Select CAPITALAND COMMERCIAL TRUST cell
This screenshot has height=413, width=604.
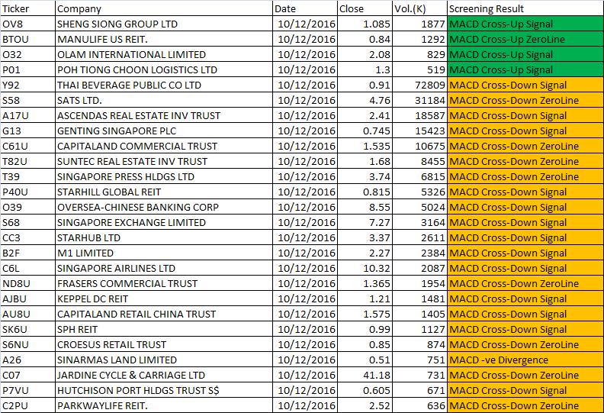tap(164, 146)
